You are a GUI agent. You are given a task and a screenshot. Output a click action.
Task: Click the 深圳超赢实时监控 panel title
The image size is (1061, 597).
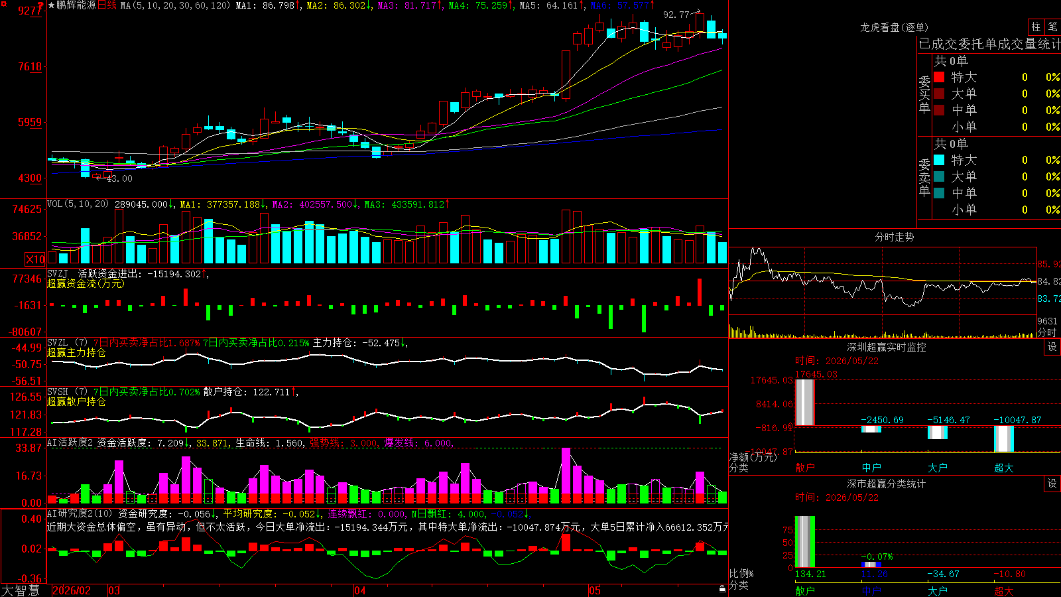[x=887, y=347]
